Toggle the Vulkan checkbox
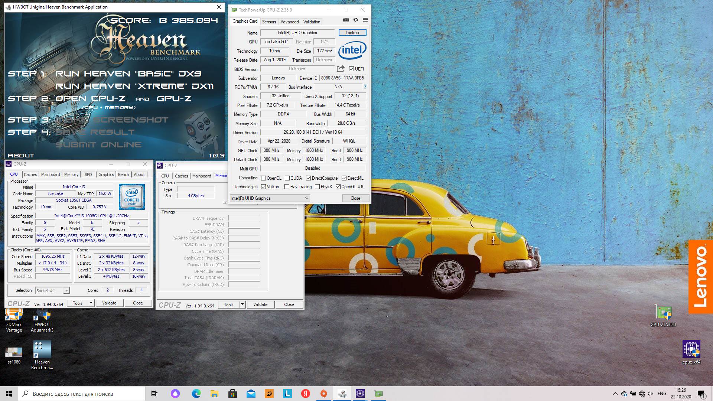 (x=264, y=187)
